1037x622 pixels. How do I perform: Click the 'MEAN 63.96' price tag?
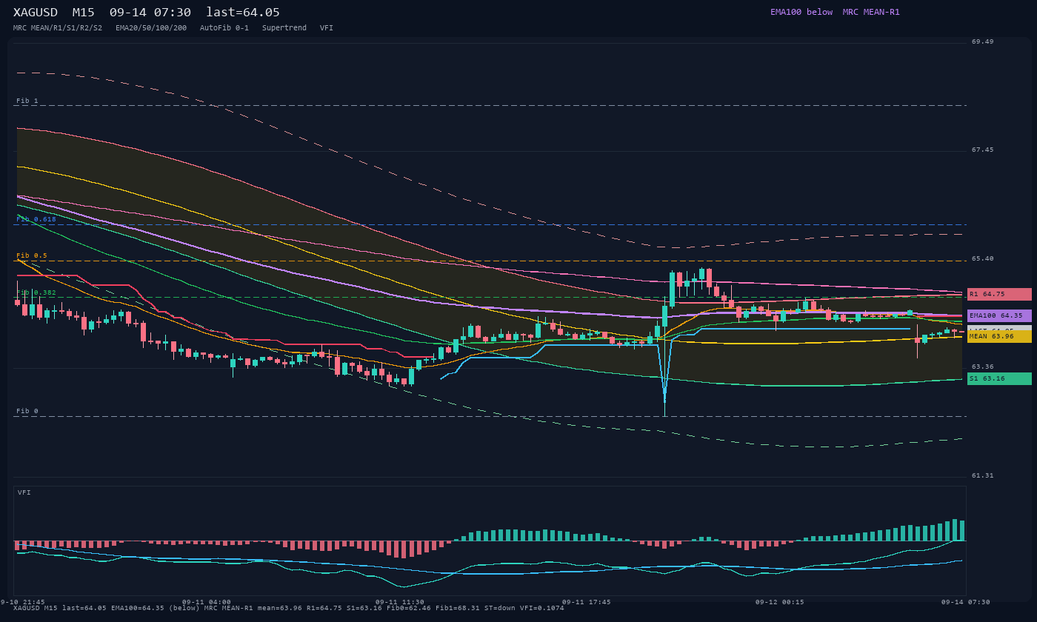999,336
